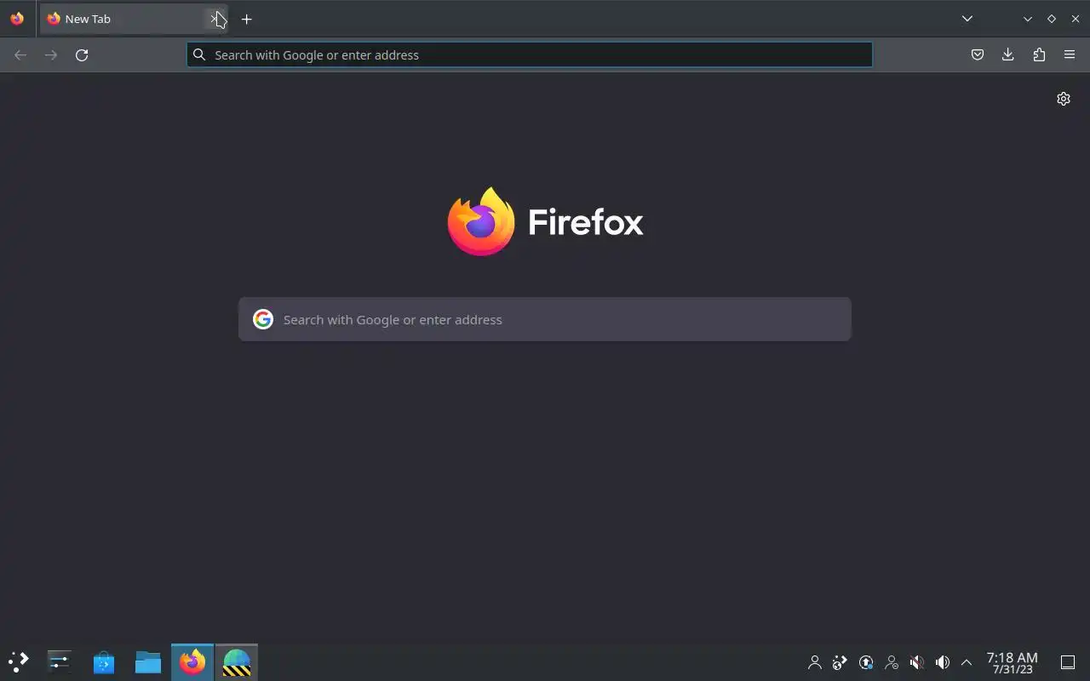
Task: Select the New Tab tab
Action: pyautogui.click(x=134, y=19)
